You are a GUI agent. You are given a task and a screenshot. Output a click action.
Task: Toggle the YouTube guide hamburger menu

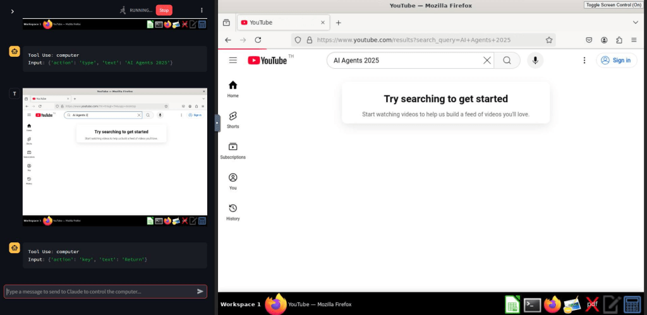pos(233,60)
